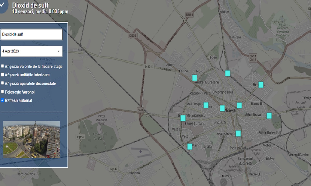
Task: Click the Pictor Rosenthal map label
Action: click(270, 133)
